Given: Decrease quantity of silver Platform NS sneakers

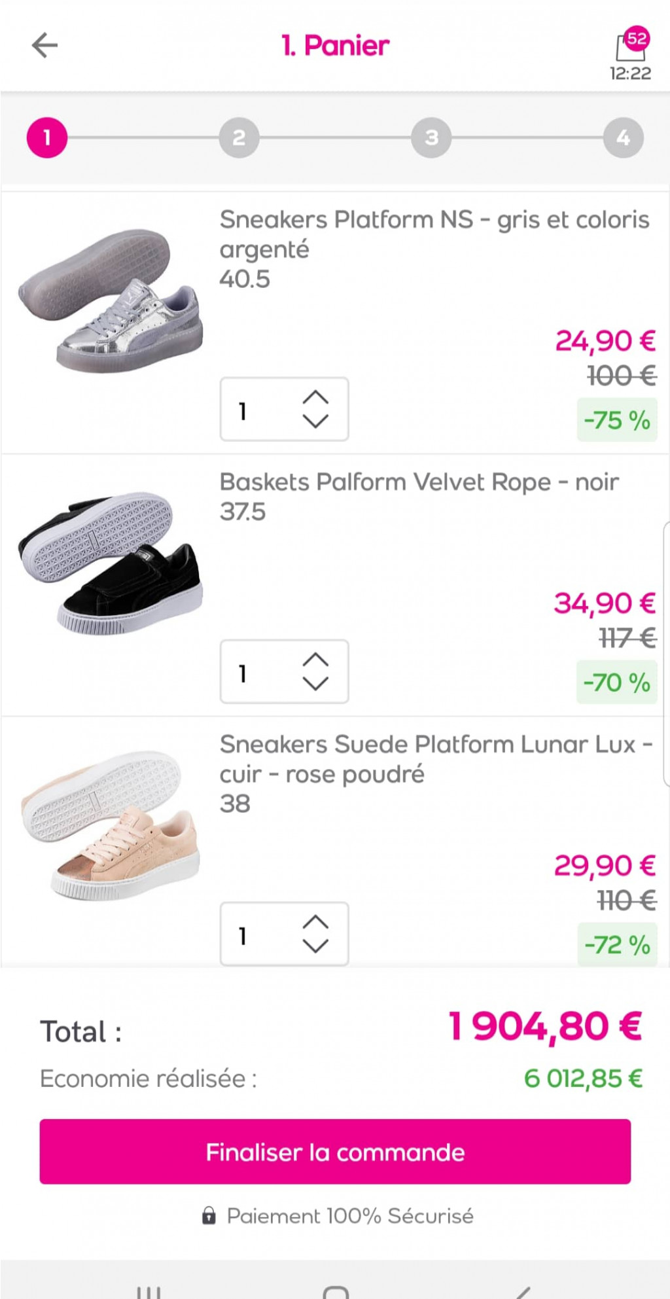Looking at the screenshot, I should point(315,421).
